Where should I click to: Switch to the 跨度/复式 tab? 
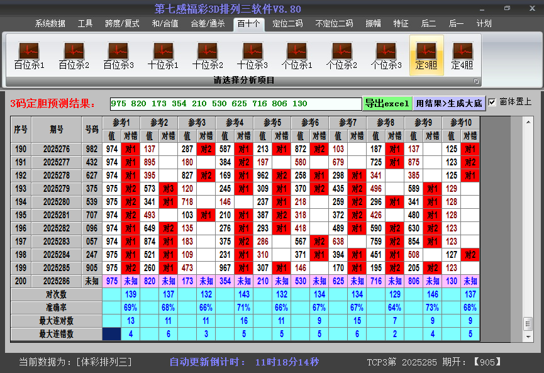click(122, 23)
